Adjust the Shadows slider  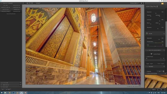151,16
